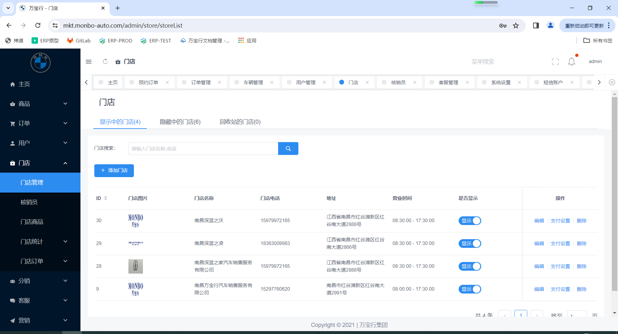This screenshot has width=618, height=334.
Task: Close the 系统设置 tab
Action: 520,82
